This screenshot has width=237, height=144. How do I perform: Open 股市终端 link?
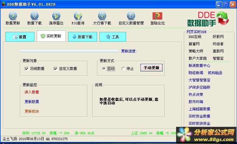(196, 102)
